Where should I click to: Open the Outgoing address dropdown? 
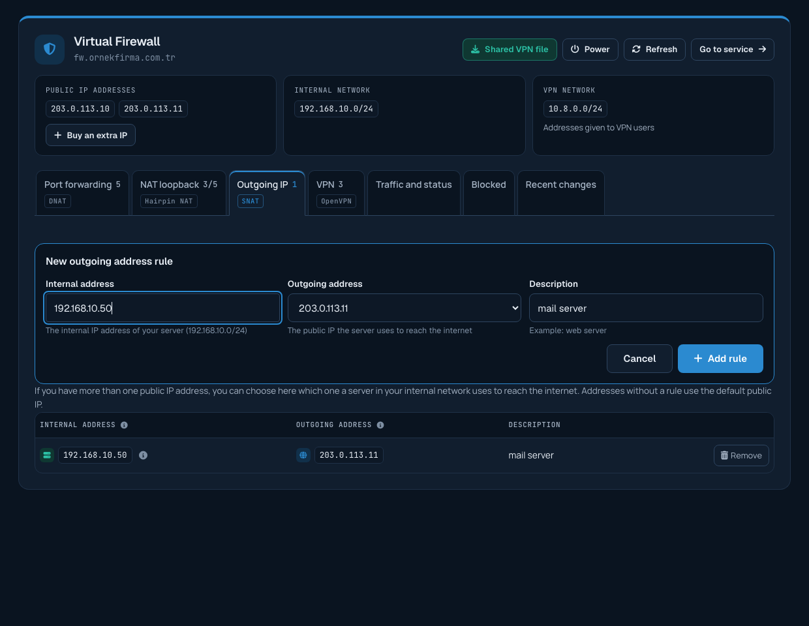(x=404, y=308)
